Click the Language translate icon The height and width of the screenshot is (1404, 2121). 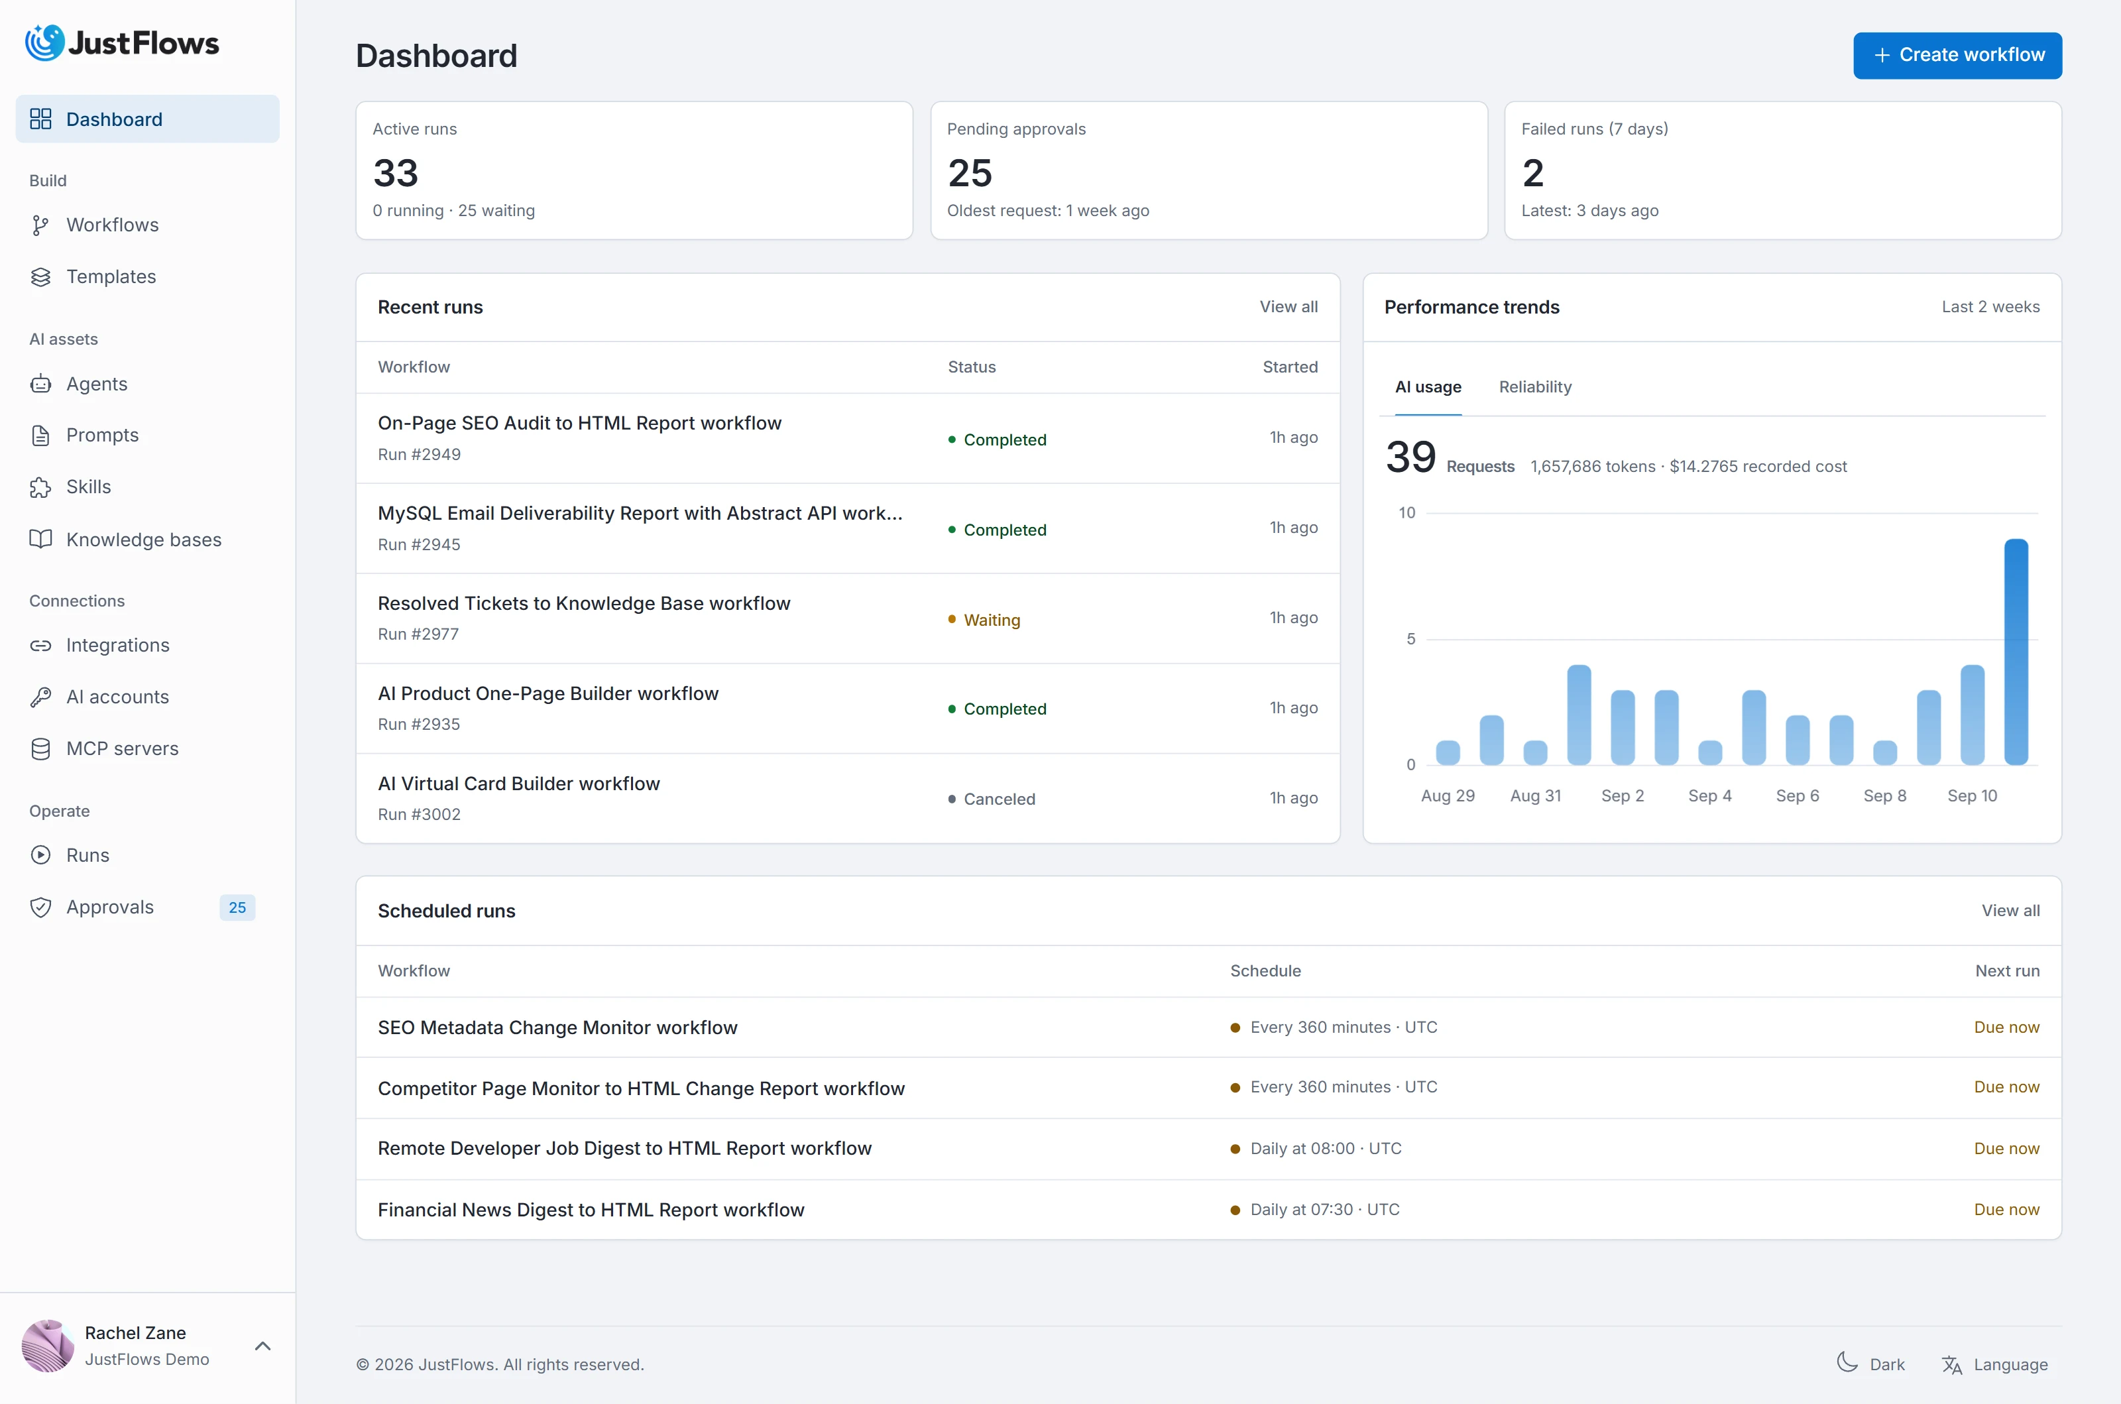(1952, 1365)
